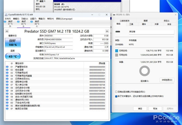182x125 pixels.
Task: Click the 良好 100 % health status button
Action: pyautogui.click(x=13, y=43)
